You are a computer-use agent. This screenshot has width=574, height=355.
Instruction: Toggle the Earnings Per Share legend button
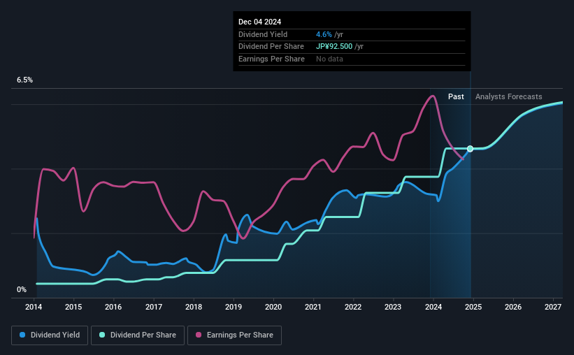tap(234, 335)
